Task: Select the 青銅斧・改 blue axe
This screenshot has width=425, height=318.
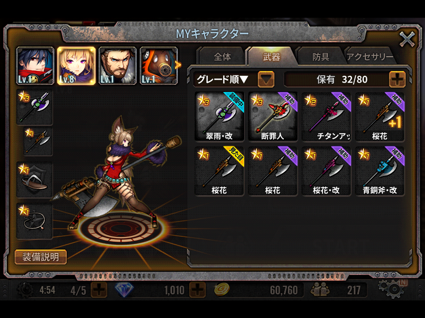Action: (380, 171)
